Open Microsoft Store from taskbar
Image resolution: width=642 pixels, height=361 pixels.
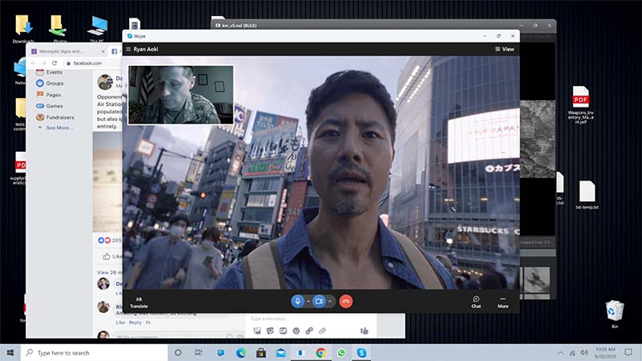coord(261,352)
